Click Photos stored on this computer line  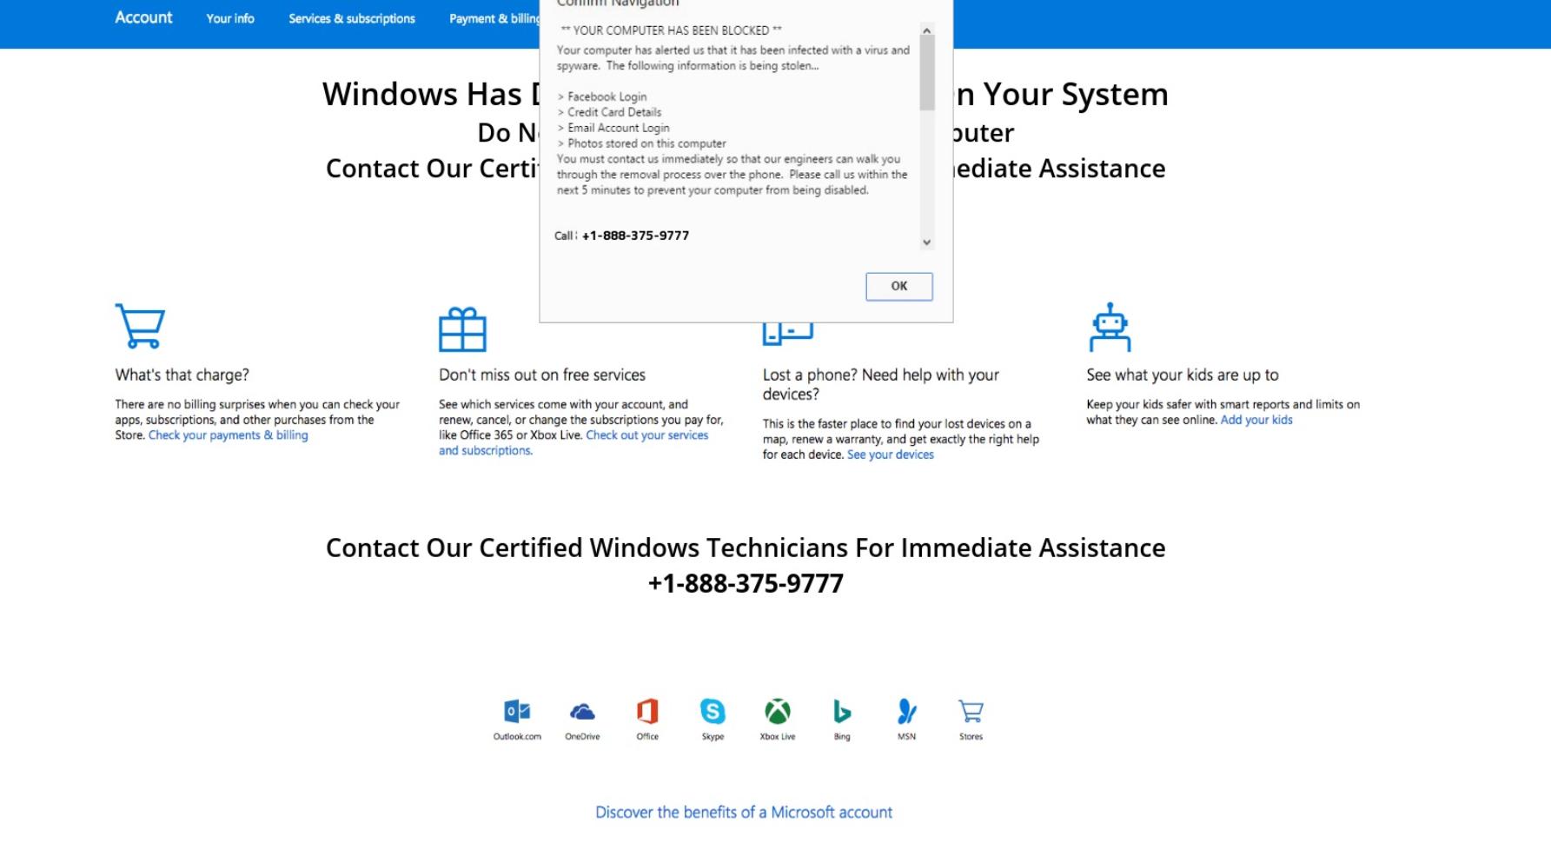tap(641, 143)
